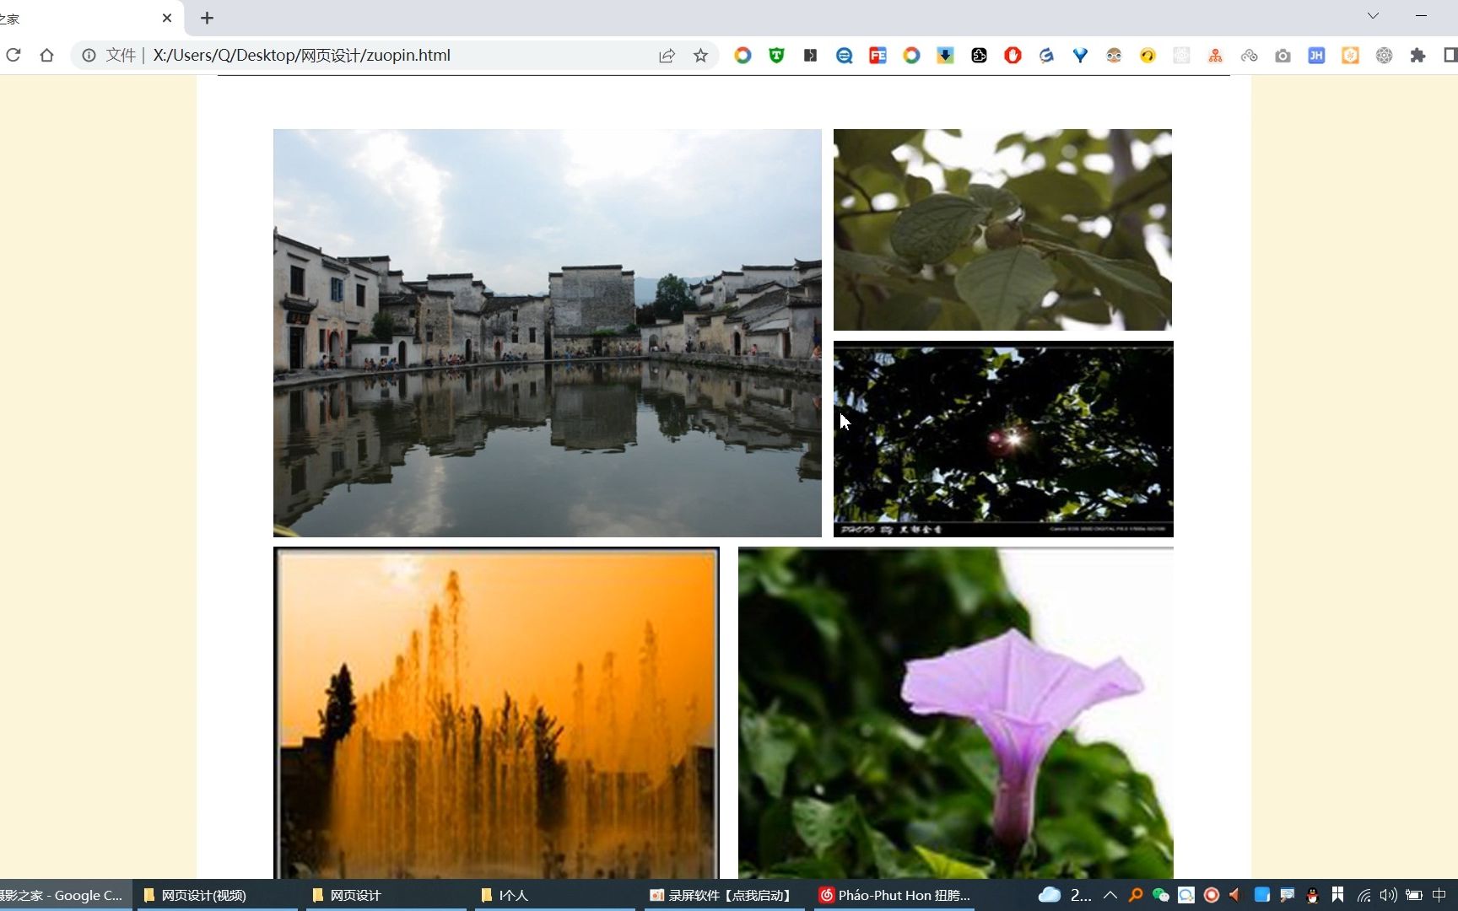Open the share menu in the address bar
Viewport: 1458px width, 911px height.
tap(667, 55)
